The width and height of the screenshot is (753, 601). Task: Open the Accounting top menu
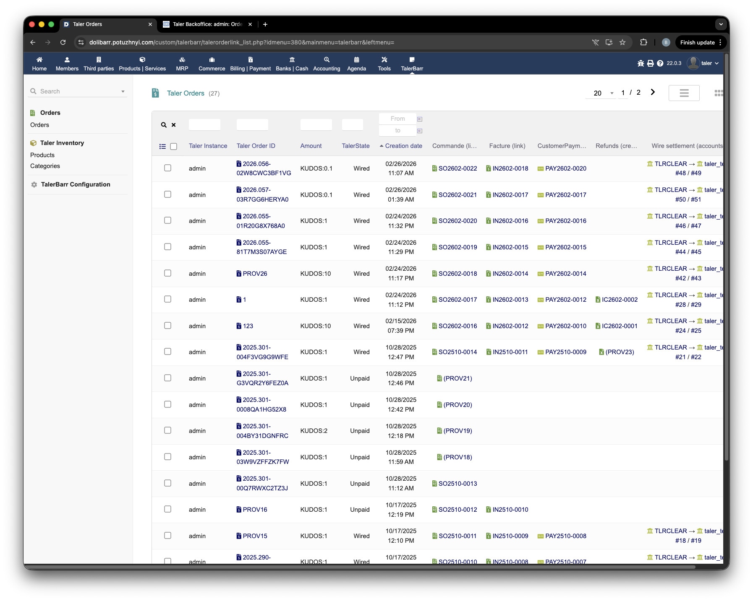[327, 64]
